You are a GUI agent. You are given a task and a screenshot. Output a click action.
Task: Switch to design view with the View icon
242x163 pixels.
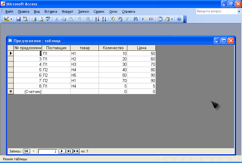[6, 19]
